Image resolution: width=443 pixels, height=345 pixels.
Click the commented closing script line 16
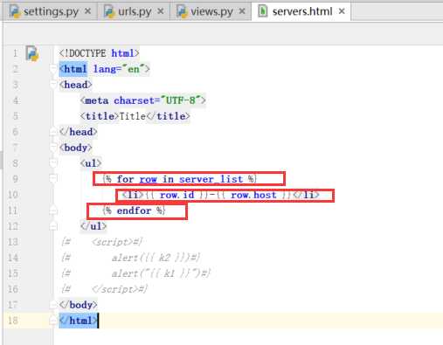point(104,289)
